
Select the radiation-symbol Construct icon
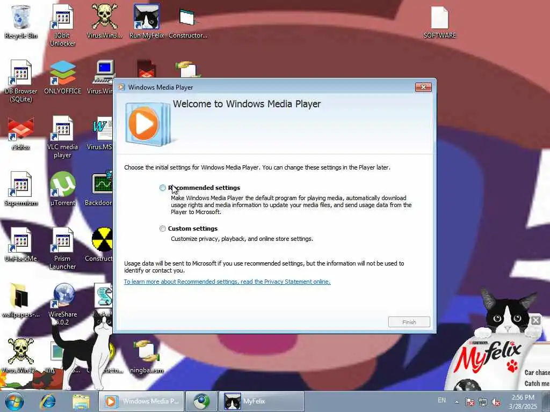99,245
